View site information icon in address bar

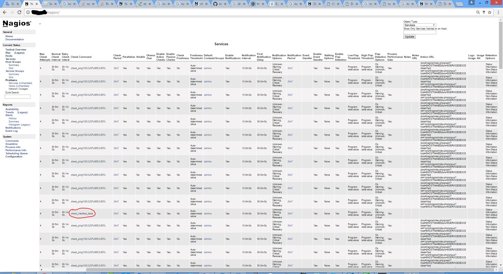click(x=28, y=12)
